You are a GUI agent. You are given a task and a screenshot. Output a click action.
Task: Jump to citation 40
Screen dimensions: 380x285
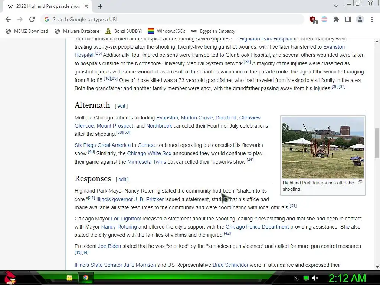click(x=91, y=151)
